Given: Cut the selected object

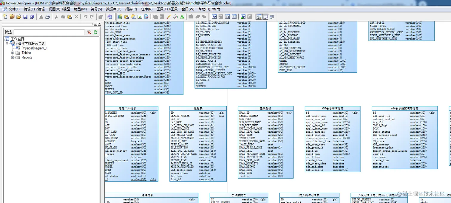Looking at the screenshot, I should 56,17.
